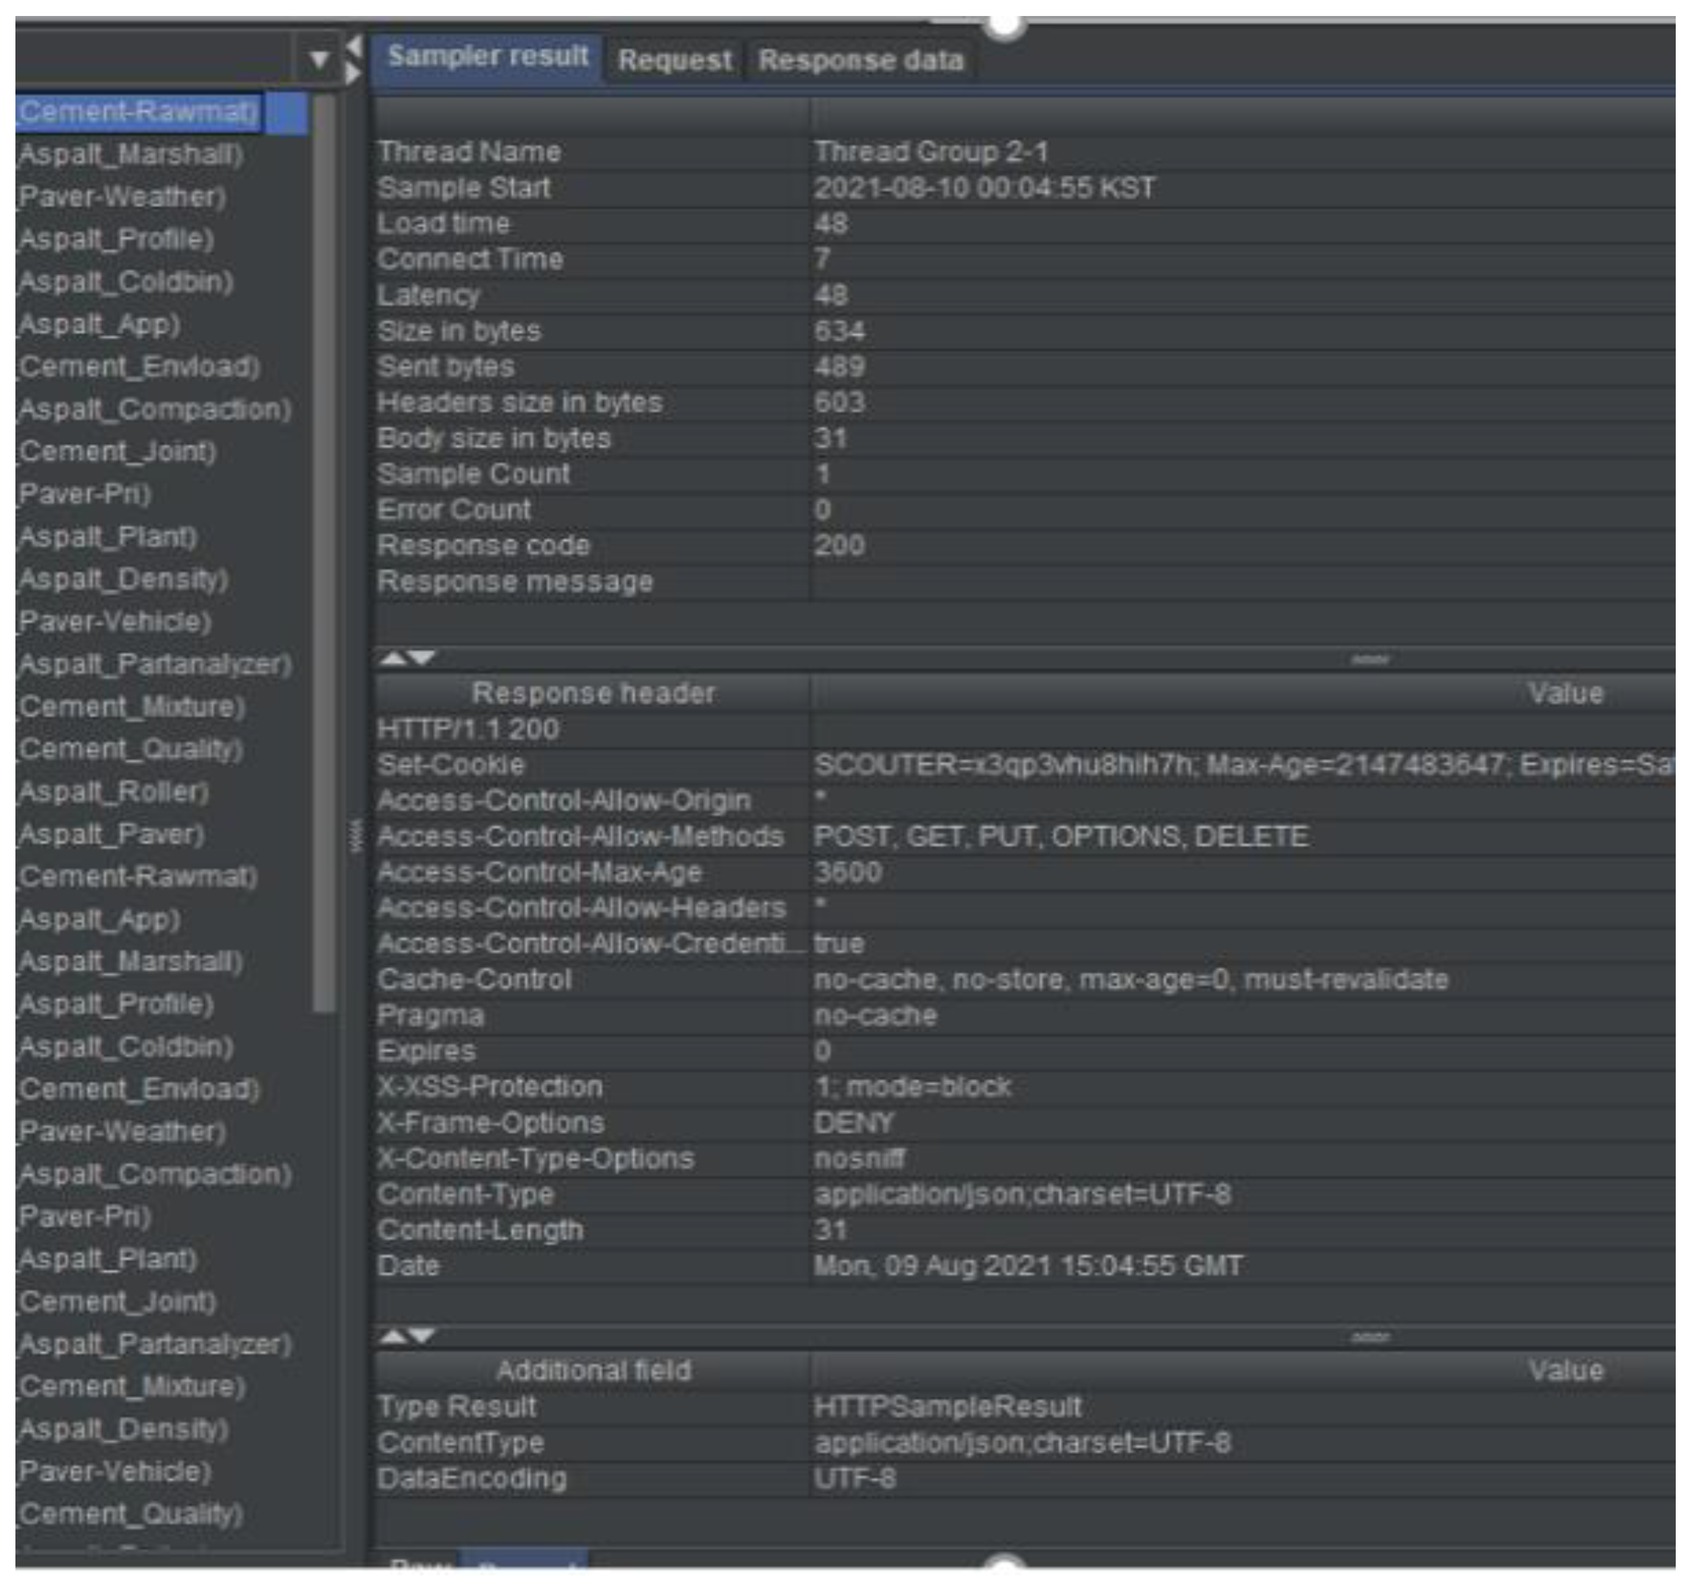Click up arrow above Additional field table
Screen dimensions: 1687x1583
(x=394, y=1336)
